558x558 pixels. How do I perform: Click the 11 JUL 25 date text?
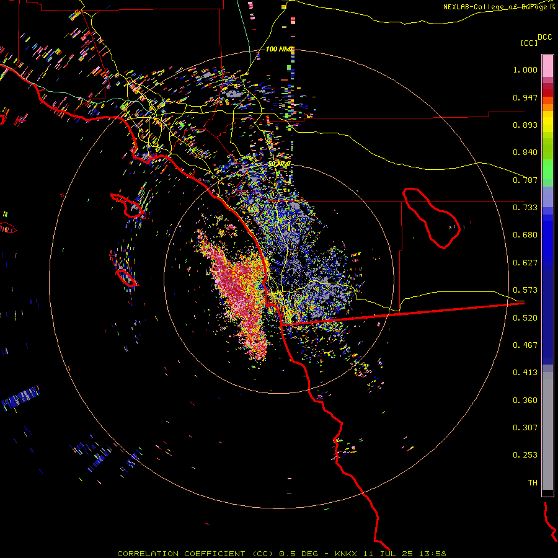(388, 554)
